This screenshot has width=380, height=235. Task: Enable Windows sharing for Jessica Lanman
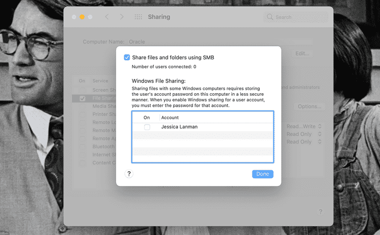click(x=147, y=127)
